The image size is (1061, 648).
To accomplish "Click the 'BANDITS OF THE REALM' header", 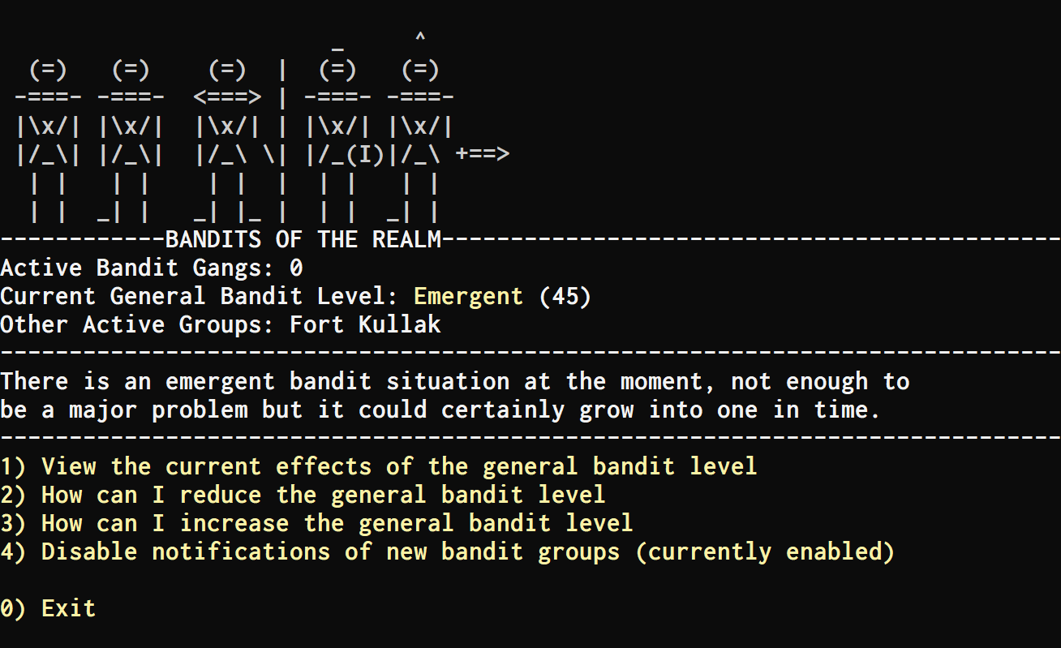I will point(303,240).
